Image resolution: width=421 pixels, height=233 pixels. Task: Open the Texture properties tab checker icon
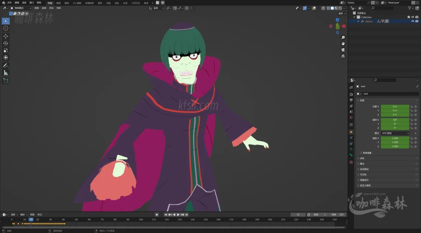(x=351, y=162)
